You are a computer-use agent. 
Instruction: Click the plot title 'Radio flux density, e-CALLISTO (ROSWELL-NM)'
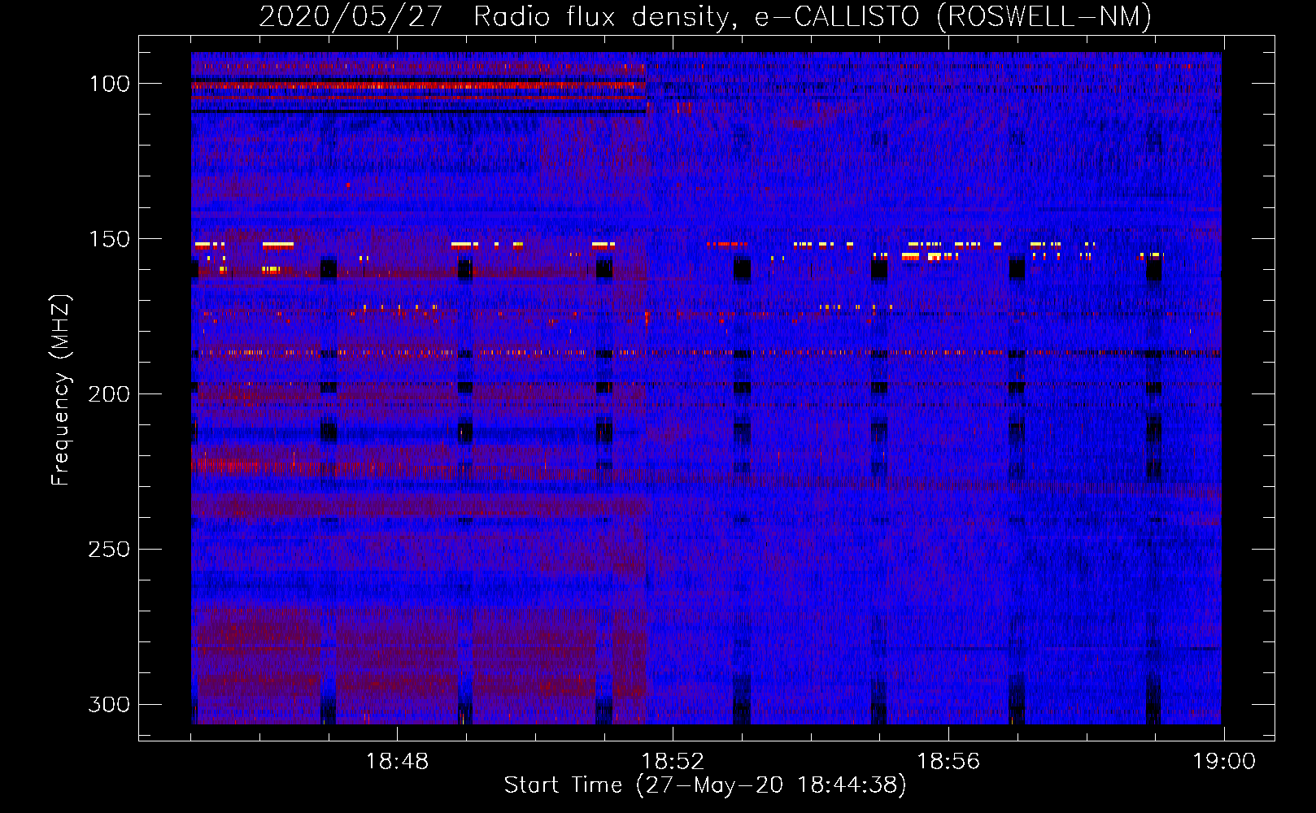813,17
